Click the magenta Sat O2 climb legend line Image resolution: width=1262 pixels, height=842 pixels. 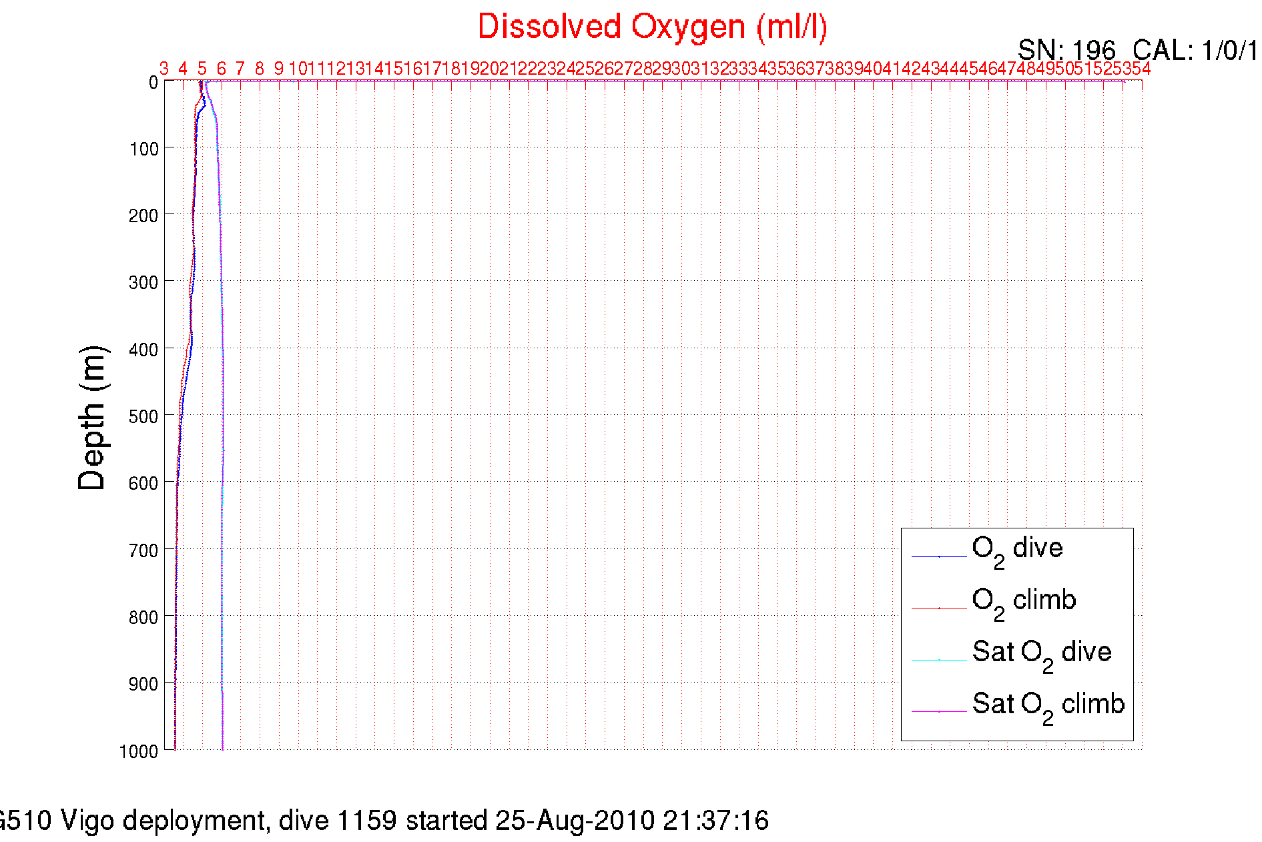pyautogui.click(x=939, y=712)
